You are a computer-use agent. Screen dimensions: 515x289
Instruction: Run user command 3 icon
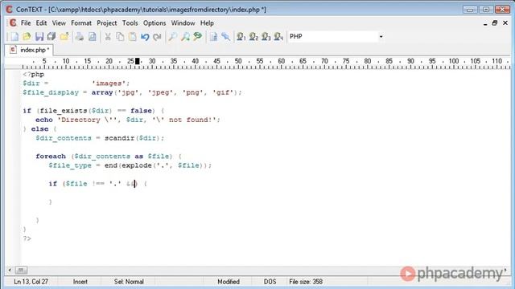(x=266, y=37)
